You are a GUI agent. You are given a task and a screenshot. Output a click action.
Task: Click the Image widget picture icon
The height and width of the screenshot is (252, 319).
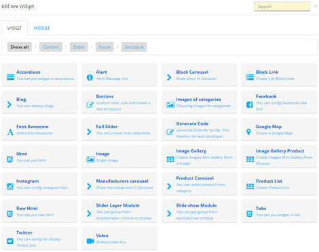[90, 159]
